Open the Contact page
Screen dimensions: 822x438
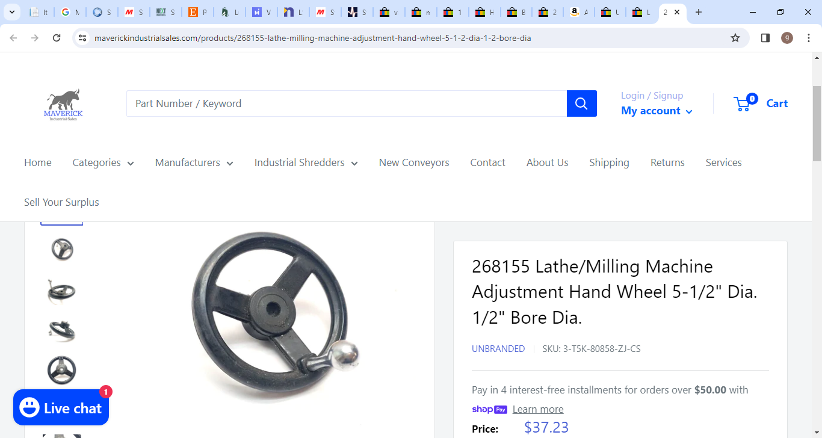(487, 162)
